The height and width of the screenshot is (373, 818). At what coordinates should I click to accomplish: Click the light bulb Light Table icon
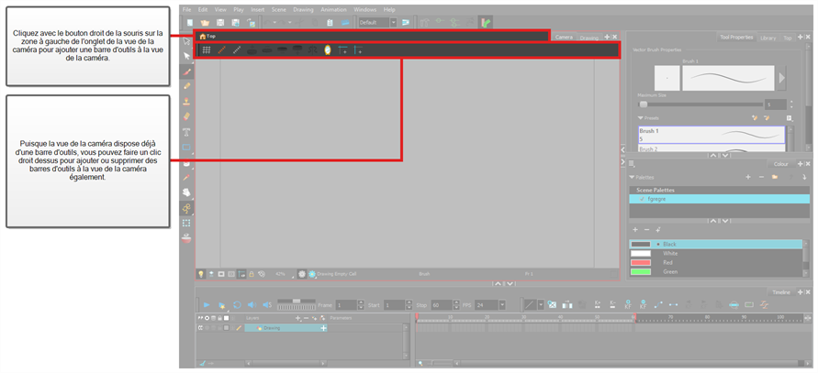[200, 273]
